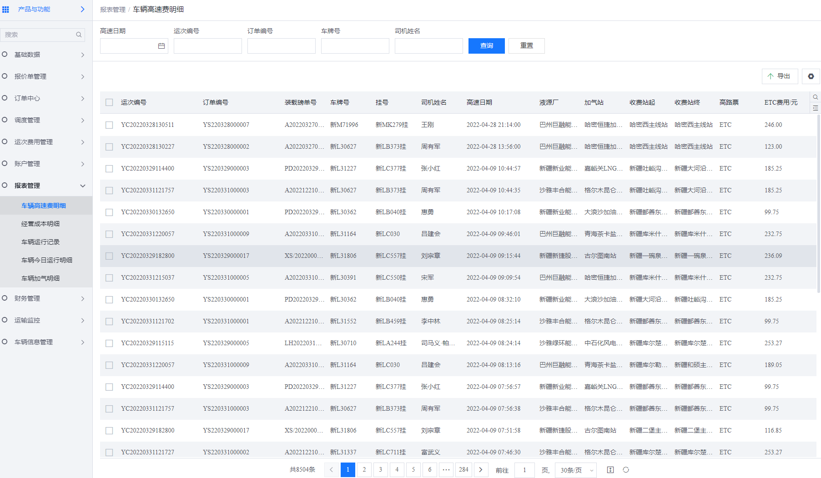Open the 产品与功能 grid icon
The image size is (821, 478).
click(x=5, y=9)
